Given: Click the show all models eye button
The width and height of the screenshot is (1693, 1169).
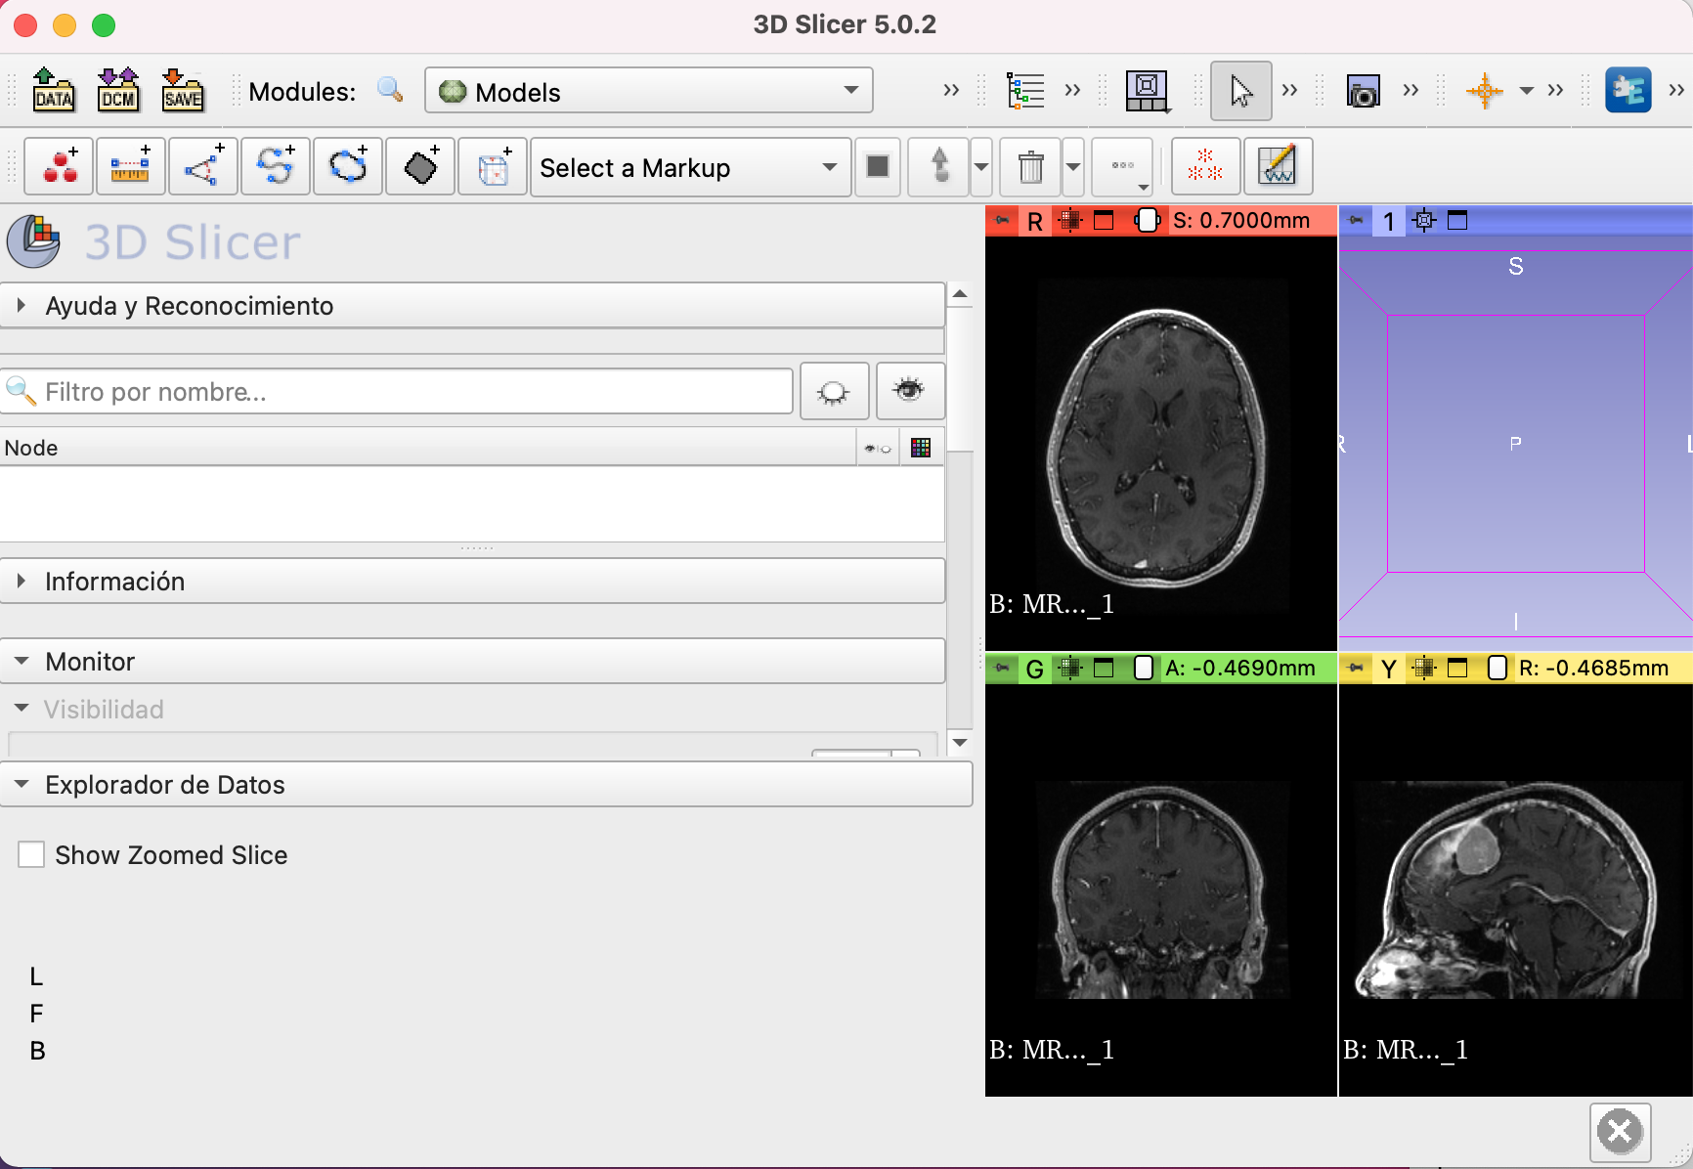Looking at the screenshot, I should [x=910, y=391].
